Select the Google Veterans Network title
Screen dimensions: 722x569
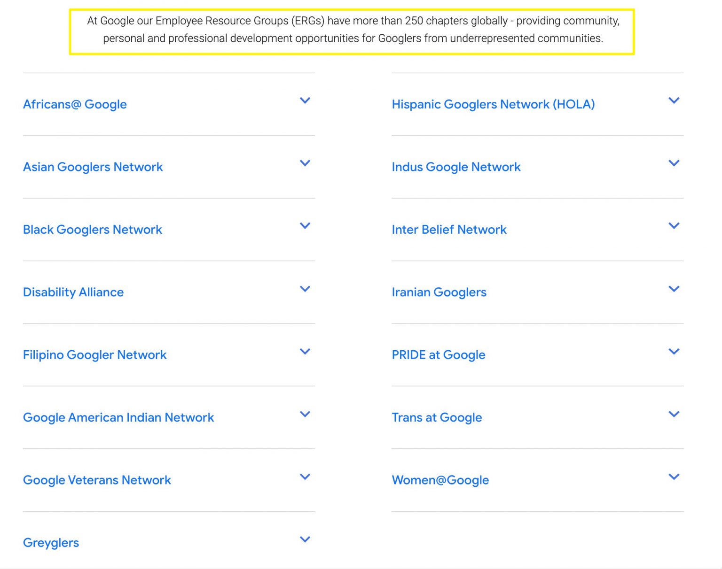point(97,480)
